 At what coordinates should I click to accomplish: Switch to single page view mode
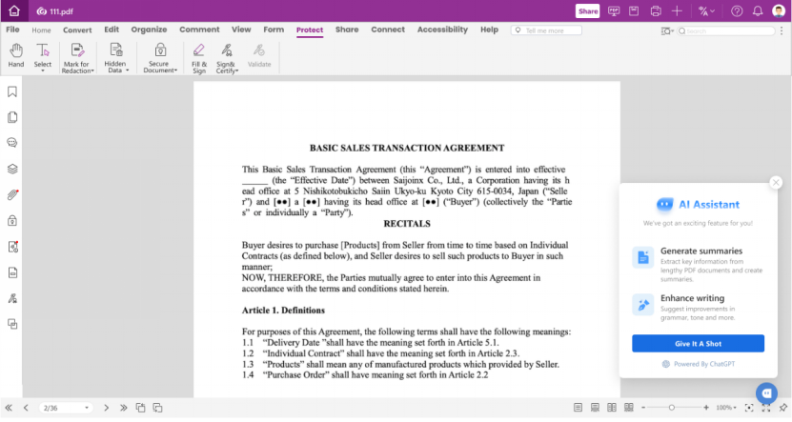(578, 408)
